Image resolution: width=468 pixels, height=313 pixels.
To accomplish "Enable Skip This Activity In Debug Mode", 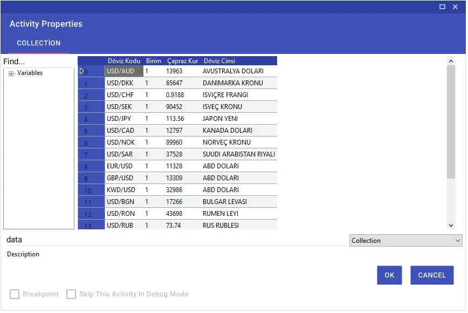I will [x=71, y=295].
